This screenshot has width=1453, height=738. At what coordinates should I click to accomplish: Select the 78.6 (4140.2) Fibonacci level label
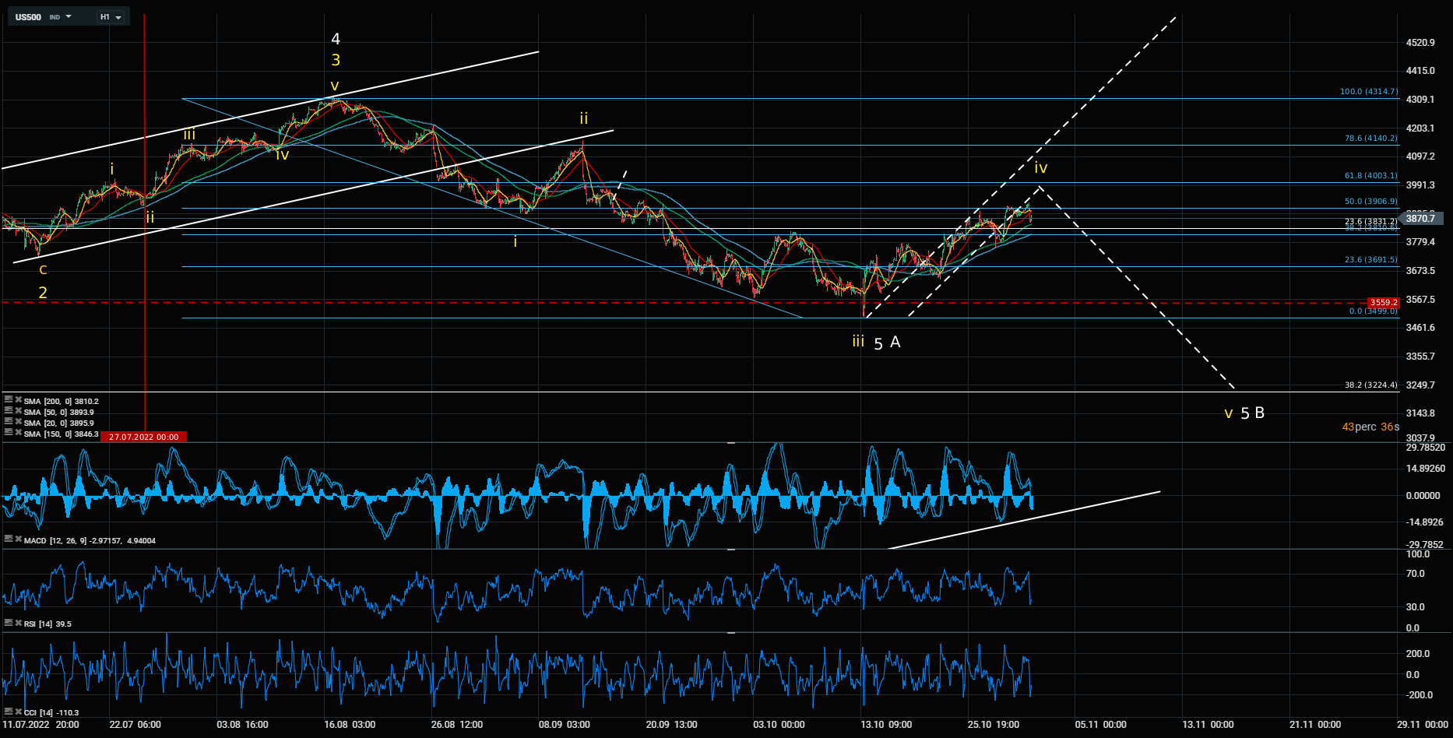pyautogui.click(x=1371, y=138)
